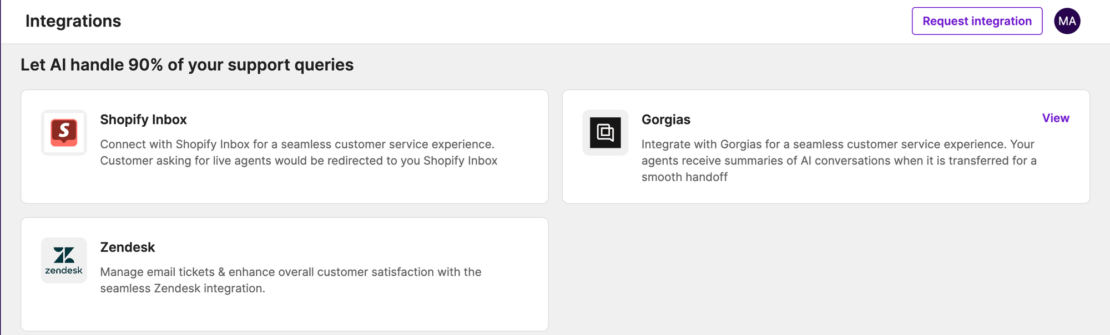
Task: Click the 'Let AI handle 90%' heading
Action: click(x=187, y=65)
